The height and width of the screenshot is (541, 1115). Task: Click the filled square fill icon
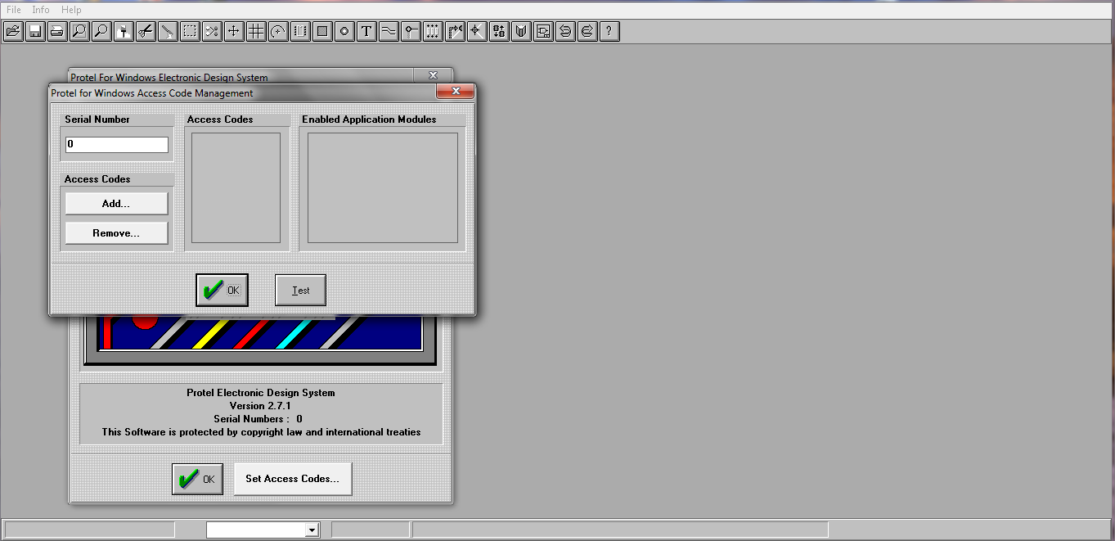[x=321, y=31]
